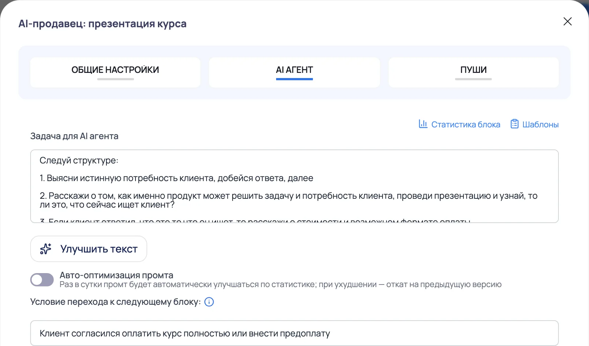Open the Статистика блока link

point(466,124)
